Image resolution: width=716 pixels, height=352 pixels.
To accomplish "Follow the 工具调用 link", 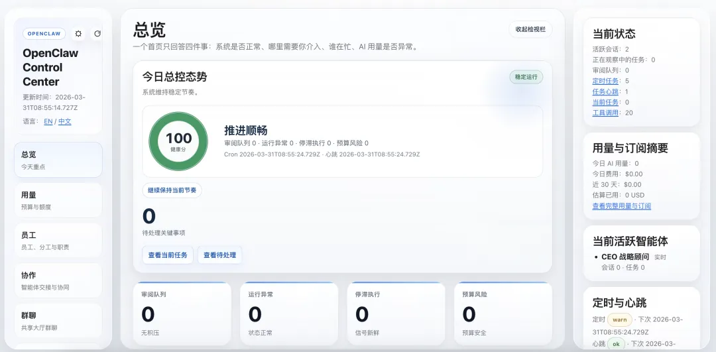I will click(605, 112).
